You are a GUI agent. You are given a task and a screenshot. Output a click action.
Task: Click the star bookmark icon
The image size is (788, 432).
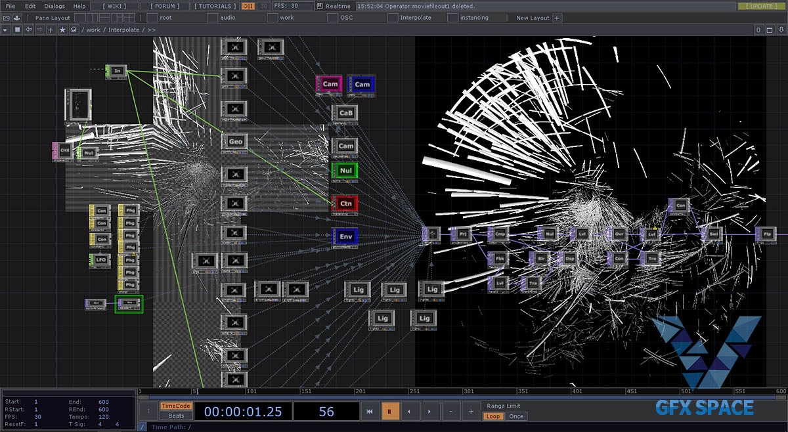62,30
